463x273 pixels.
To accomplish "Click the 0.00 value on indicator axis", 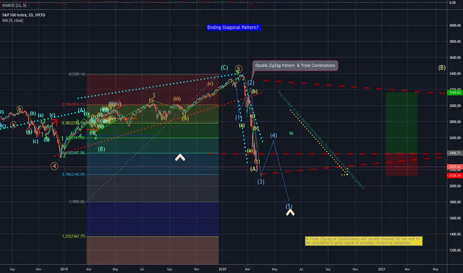I will 453,2.
